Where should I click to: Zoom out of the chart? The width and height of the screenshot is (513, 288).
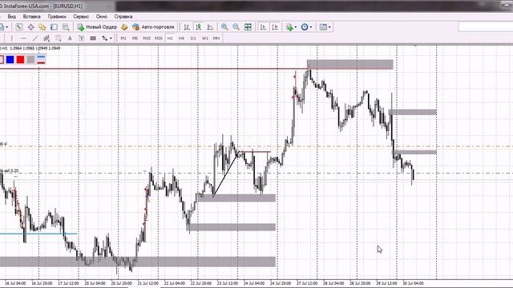pos(236,27)
